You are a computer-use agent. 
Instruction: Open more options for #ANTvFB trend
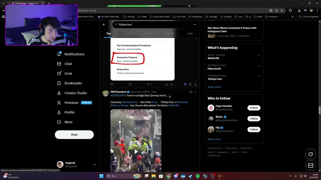point(259,55)
